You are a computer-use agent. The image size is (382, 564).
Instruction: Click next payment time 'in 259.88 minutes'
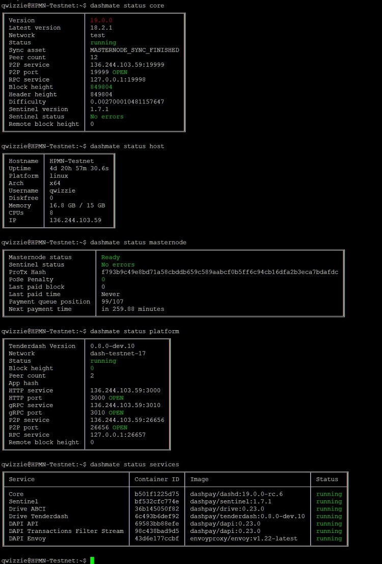tap(133, 309)
